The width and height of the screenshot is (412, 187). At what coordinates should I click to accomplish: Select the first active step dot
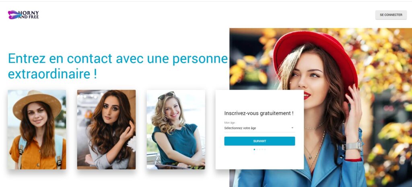tap(254, 150)
